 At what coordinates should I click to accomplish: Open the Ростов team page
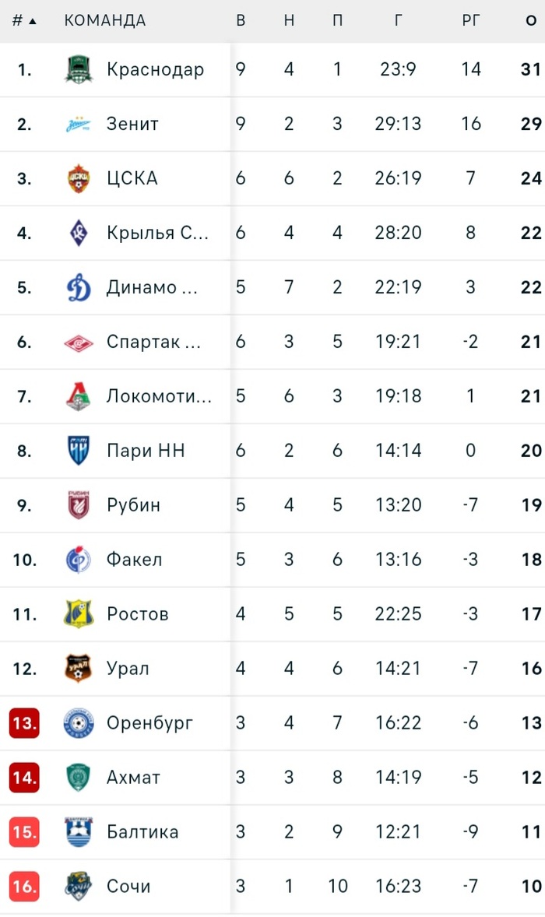(x=137, y=614)
